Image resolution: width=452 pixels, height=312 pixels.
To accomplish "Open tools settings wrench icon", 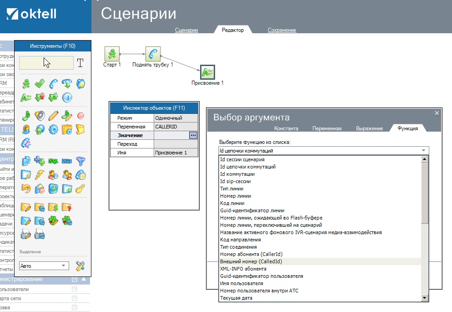I will coord(80,266).
